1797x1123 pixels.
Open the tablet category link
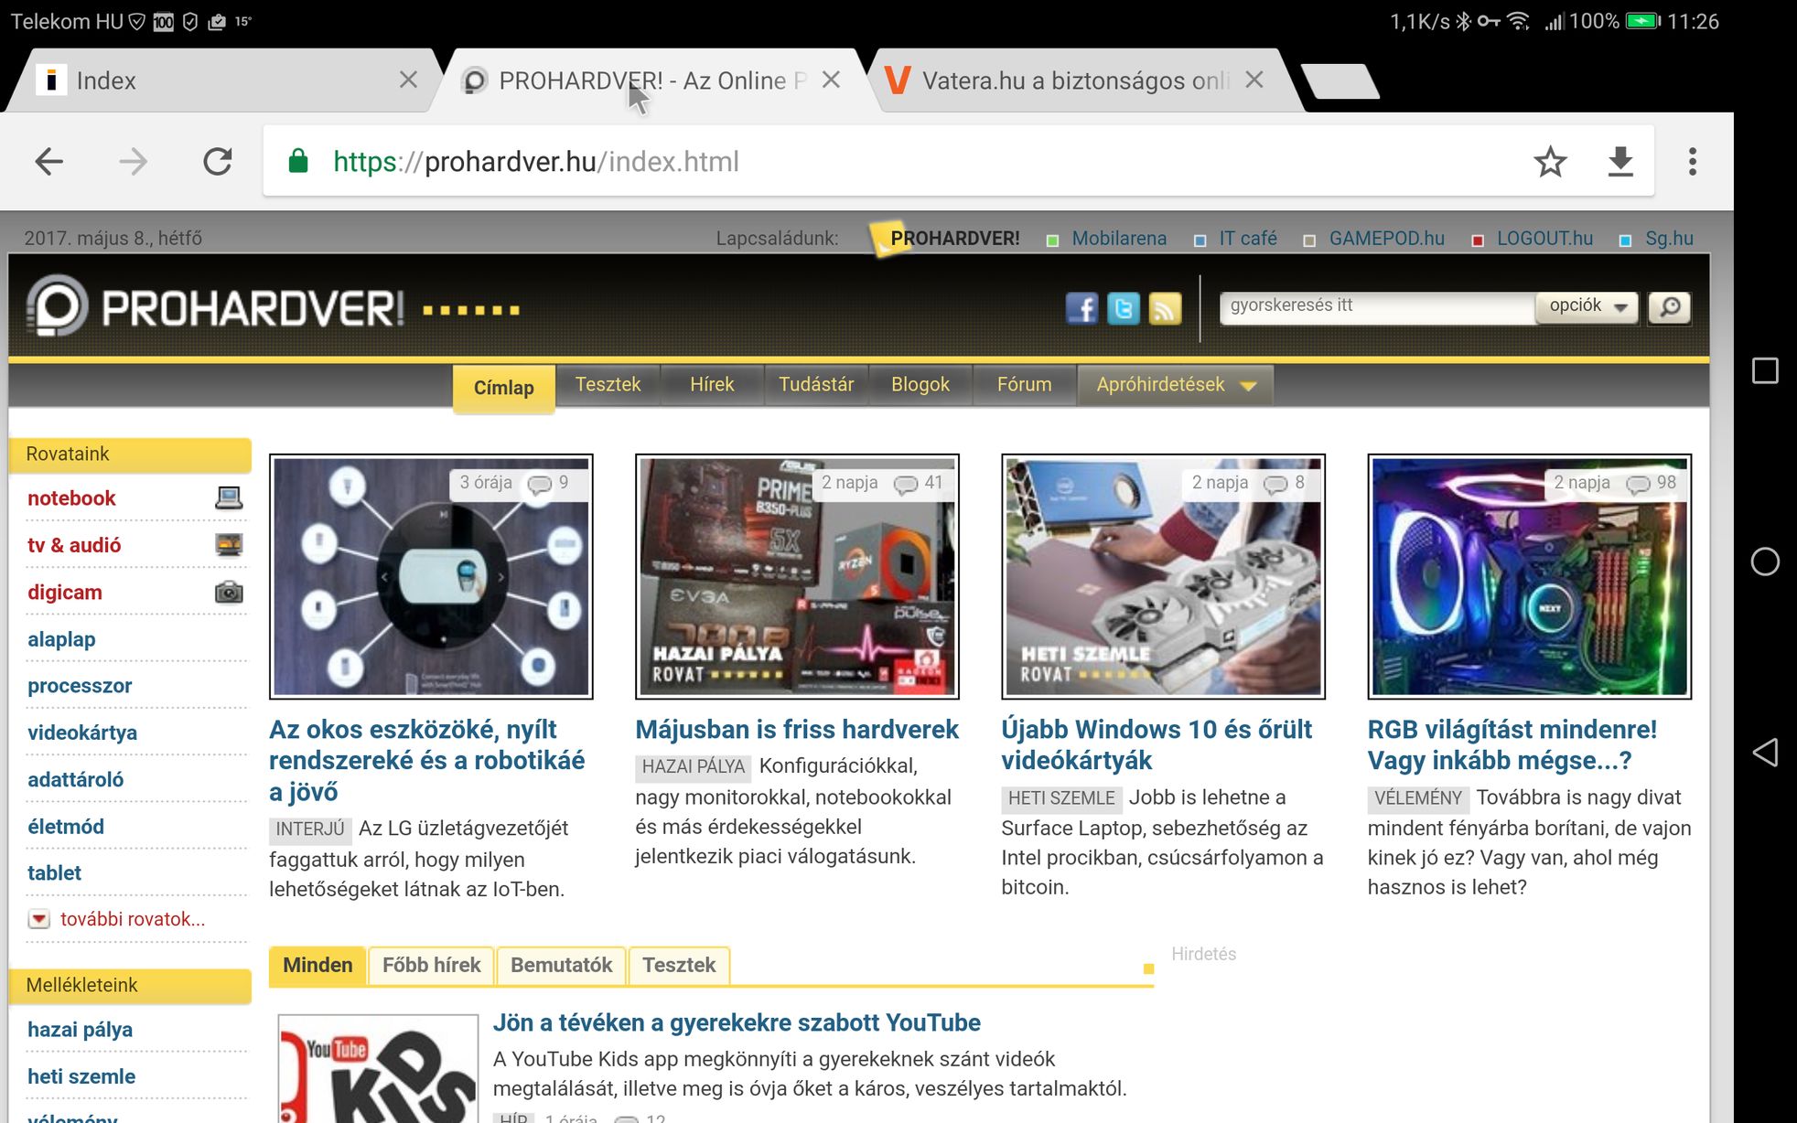pyautogui.click(x=54, y=873)
